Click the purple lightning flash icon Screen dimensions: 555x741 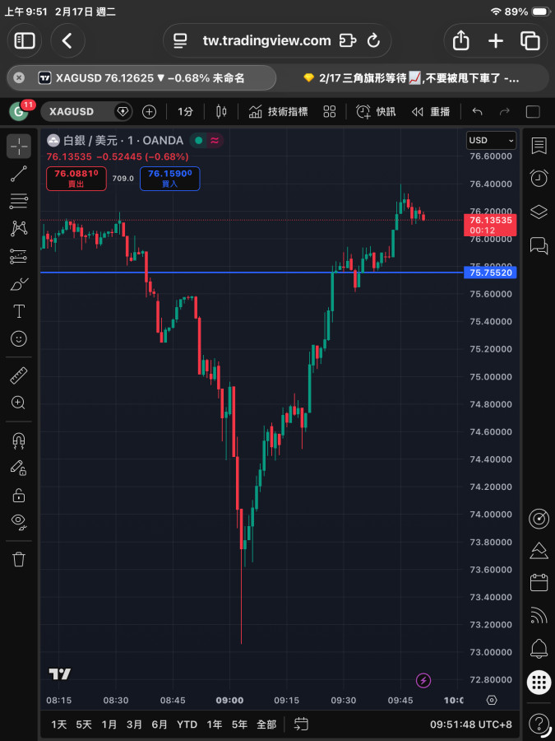pos(423,681)
